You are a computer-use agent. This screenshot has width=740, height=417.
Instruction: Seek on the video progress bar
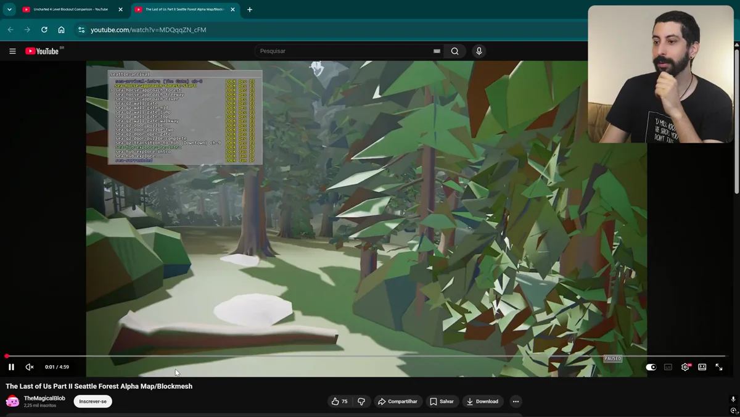tap(366, 356)
